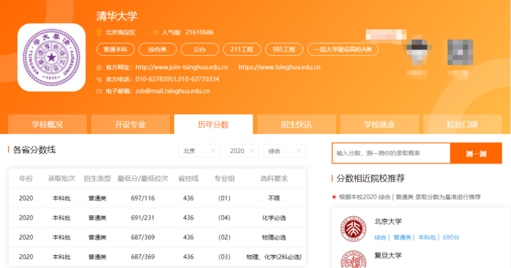Open the 学校就业 tab

point(379,125)
